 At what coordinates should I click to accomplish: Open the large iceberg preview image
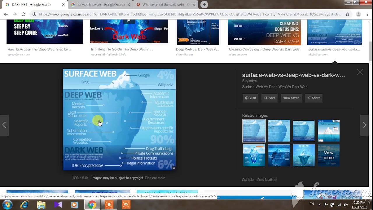119,120
